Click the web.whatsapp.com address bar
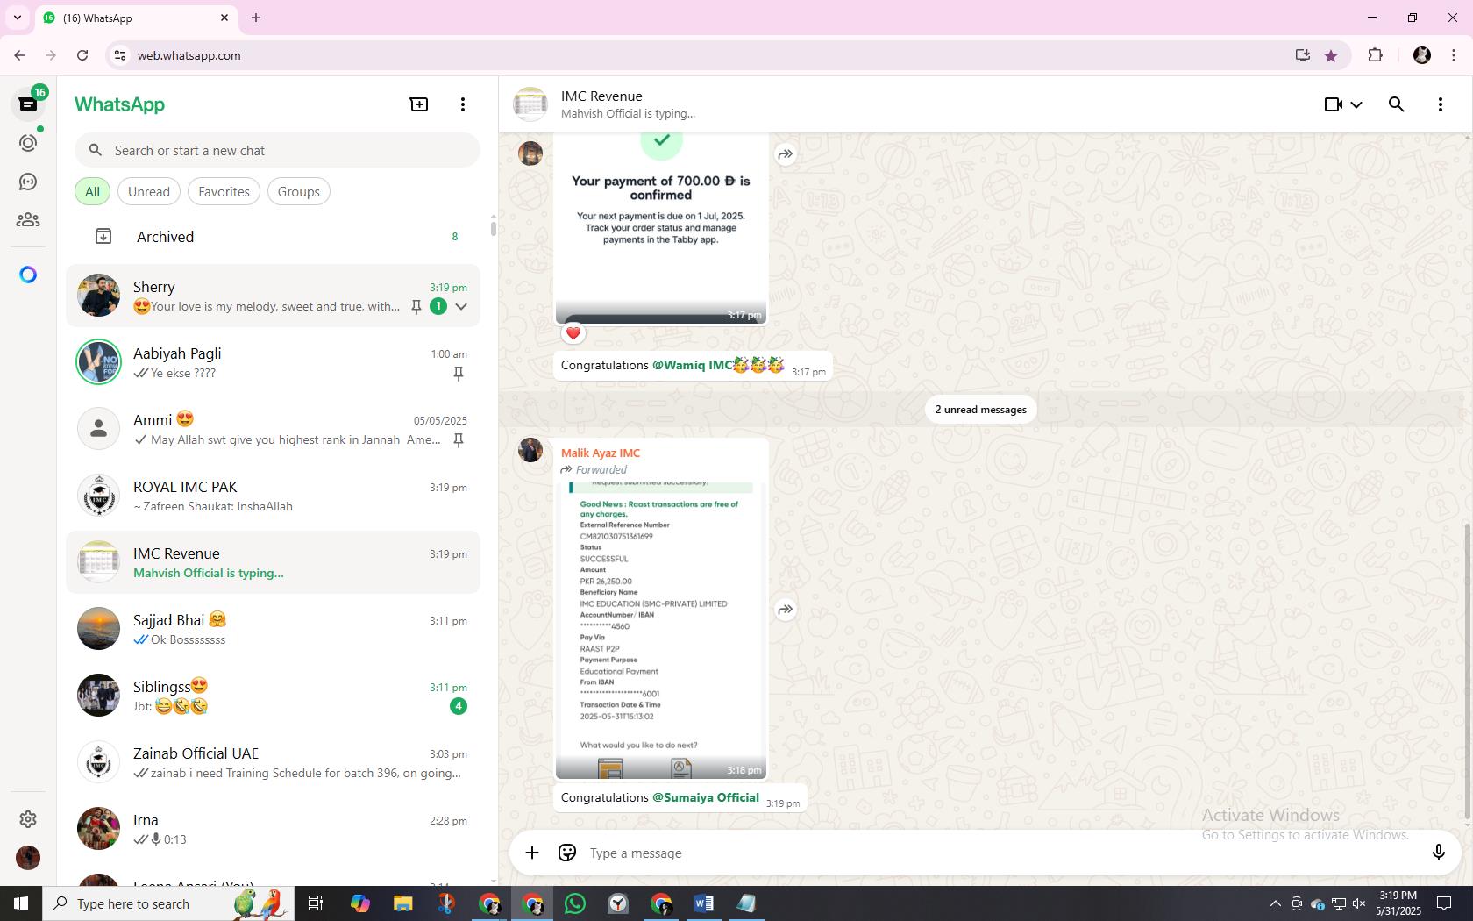This screenshot has height=921, width=1473. 701,55
